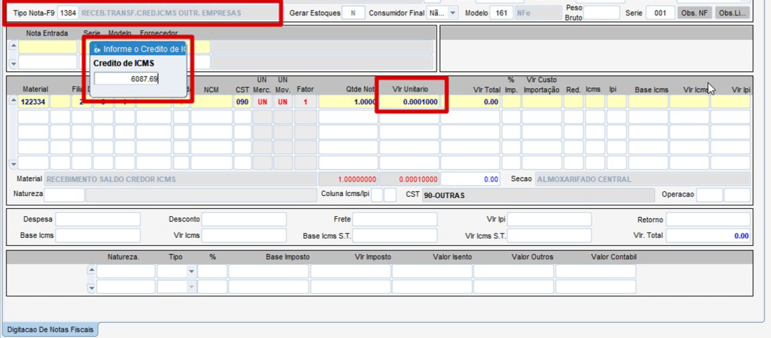Click the Secao field ALMOXARIFADO CENTRAL
Image resolution: width=771 pixels, height=338 pixels.
click(643, 179)
